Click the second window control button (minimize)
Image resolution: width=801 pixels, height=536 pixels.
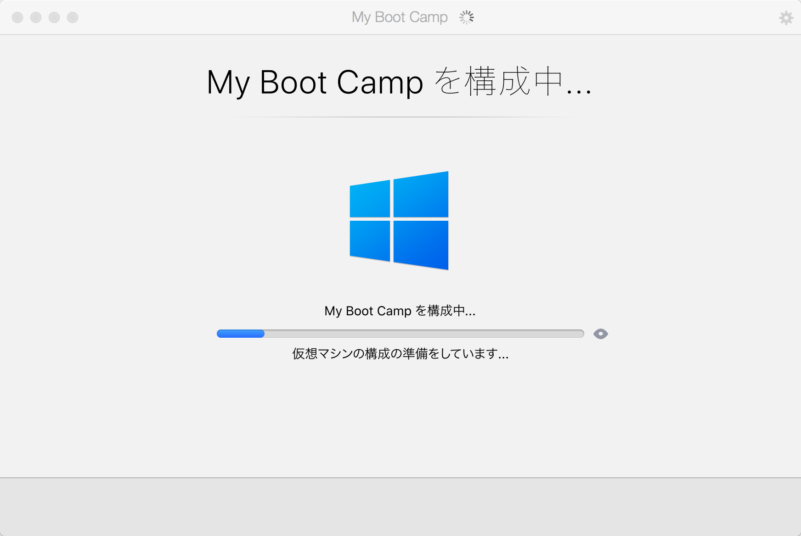[36, 17]
